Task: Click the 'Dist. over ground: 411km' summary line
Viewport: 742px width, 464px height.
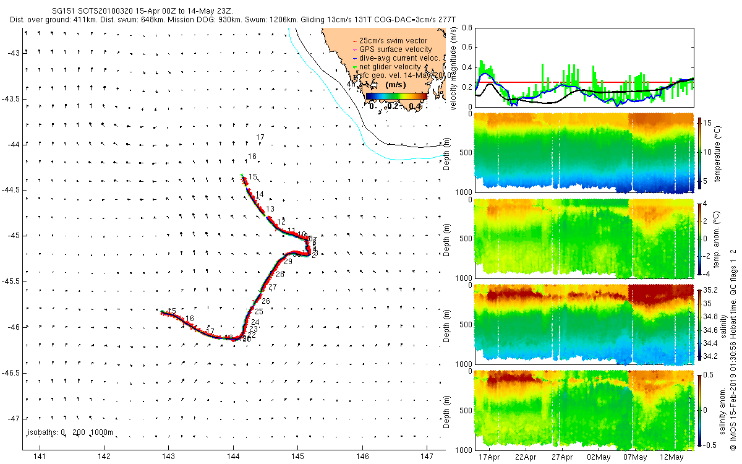Action: coord(233,20)
